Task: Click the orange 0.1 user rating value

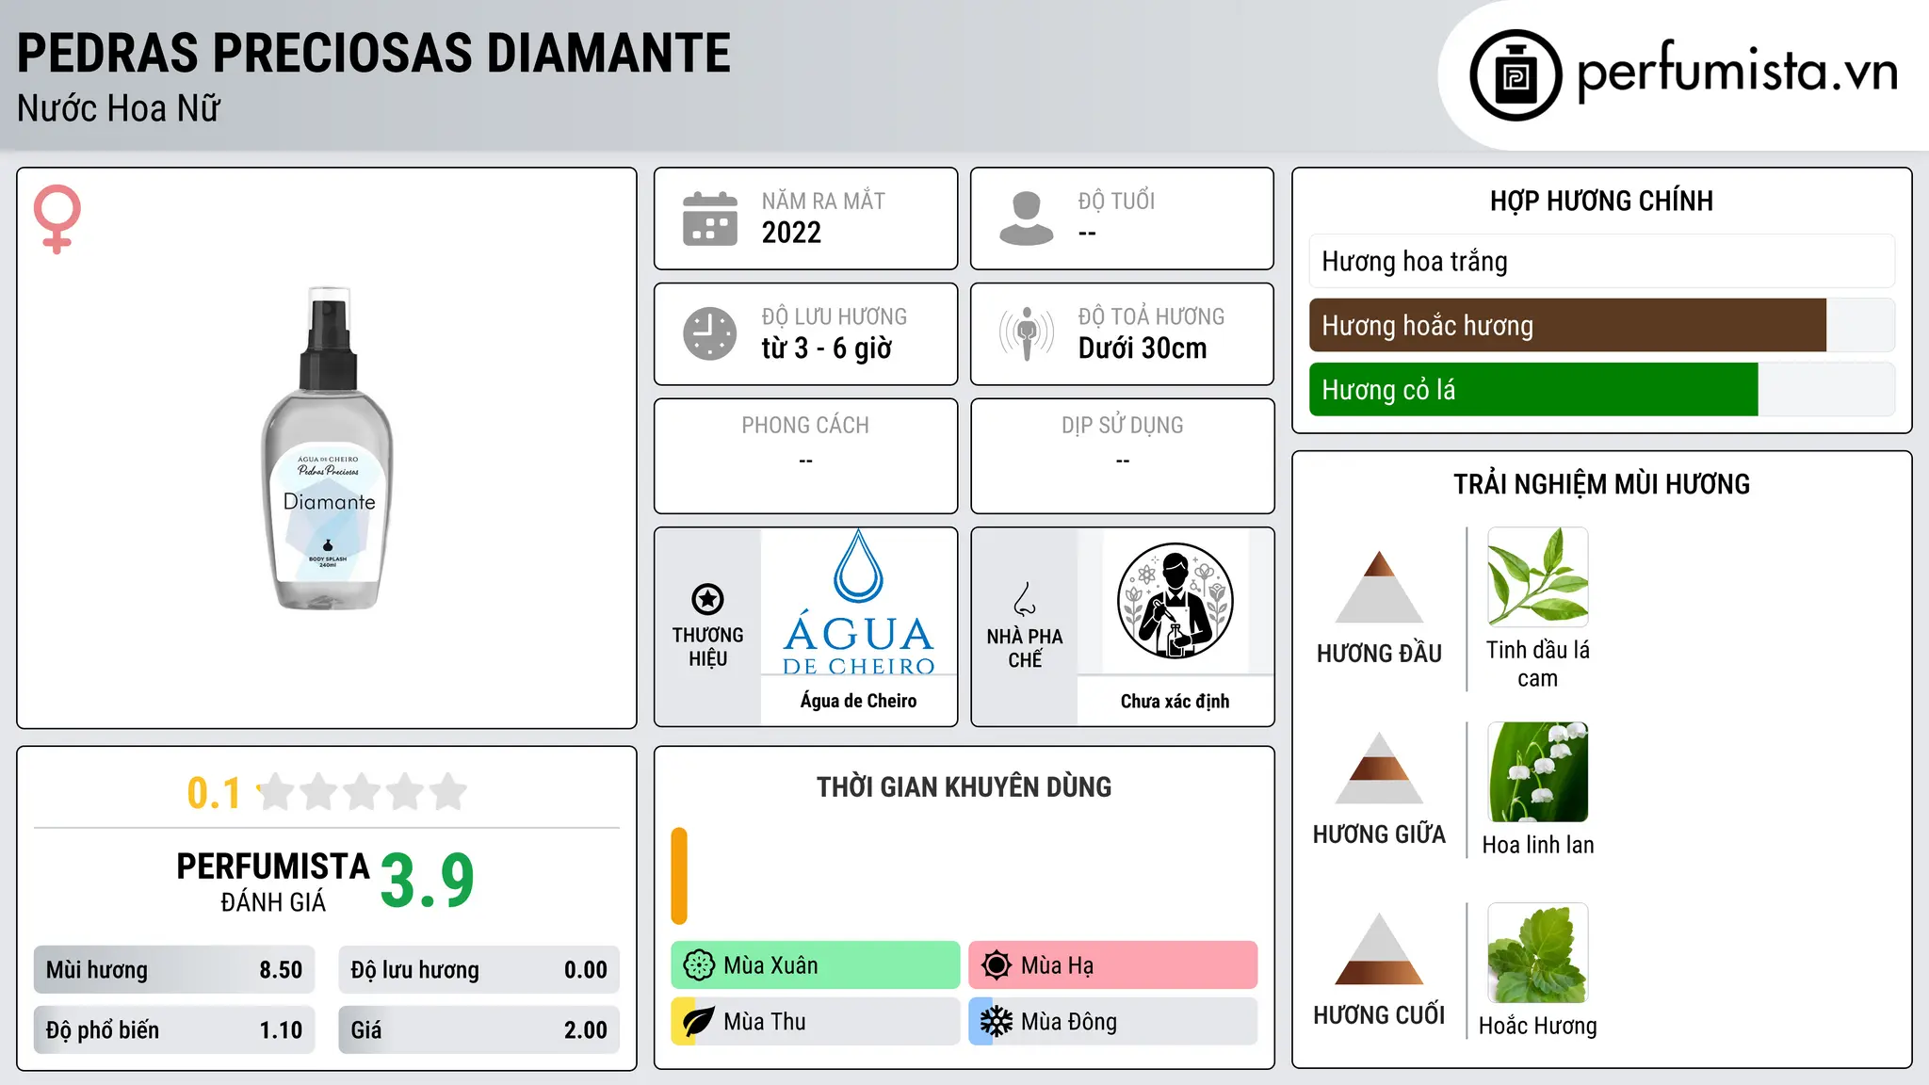Action: pyautogui.click(x=214, y=793)
